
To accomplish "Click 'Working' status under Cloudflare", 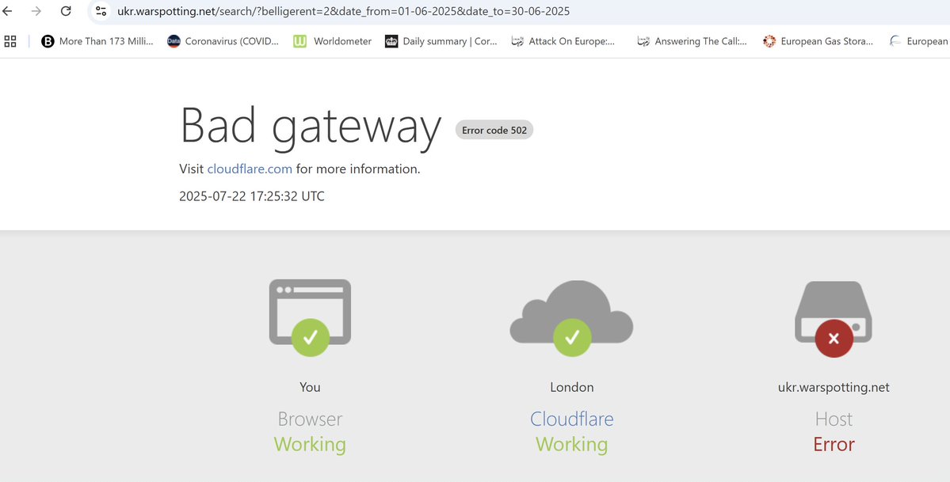I will click(x=572, y=445).
